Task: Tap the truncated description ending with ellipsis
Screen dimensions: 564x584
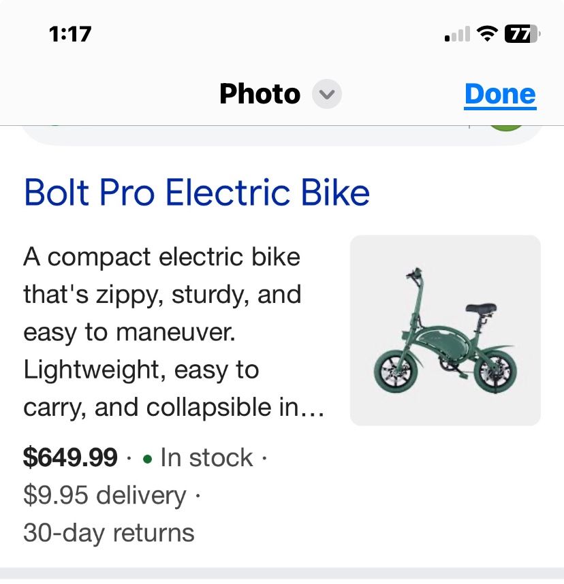Action: coord(174,408)
